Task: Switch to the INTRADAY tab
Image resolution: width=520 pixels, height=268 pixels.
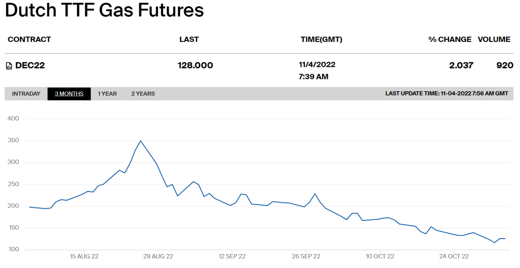Action: 26,94
